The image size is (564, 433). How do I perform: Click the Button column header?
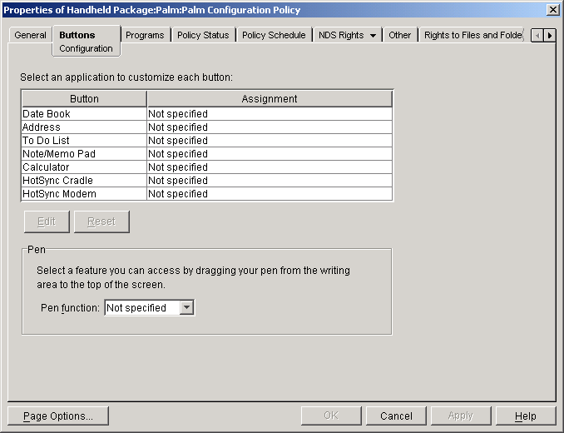pyautogui.click(x=84, y=99)
